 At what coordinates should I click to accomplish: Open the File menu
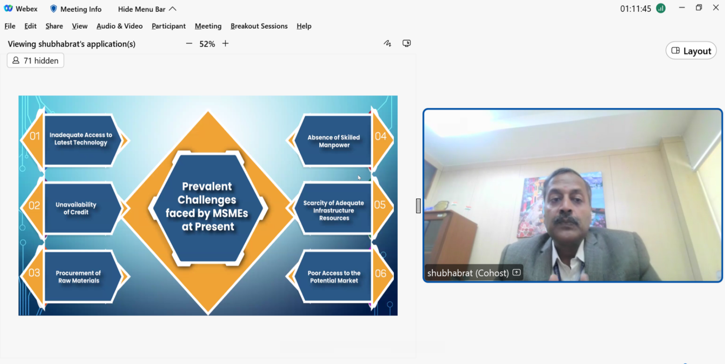(x=10, y=26)
